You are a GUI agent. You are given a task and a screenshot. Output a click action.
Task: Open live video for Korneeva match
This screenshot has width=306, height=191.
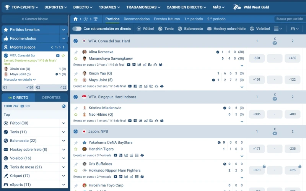(x=129, y=65)
